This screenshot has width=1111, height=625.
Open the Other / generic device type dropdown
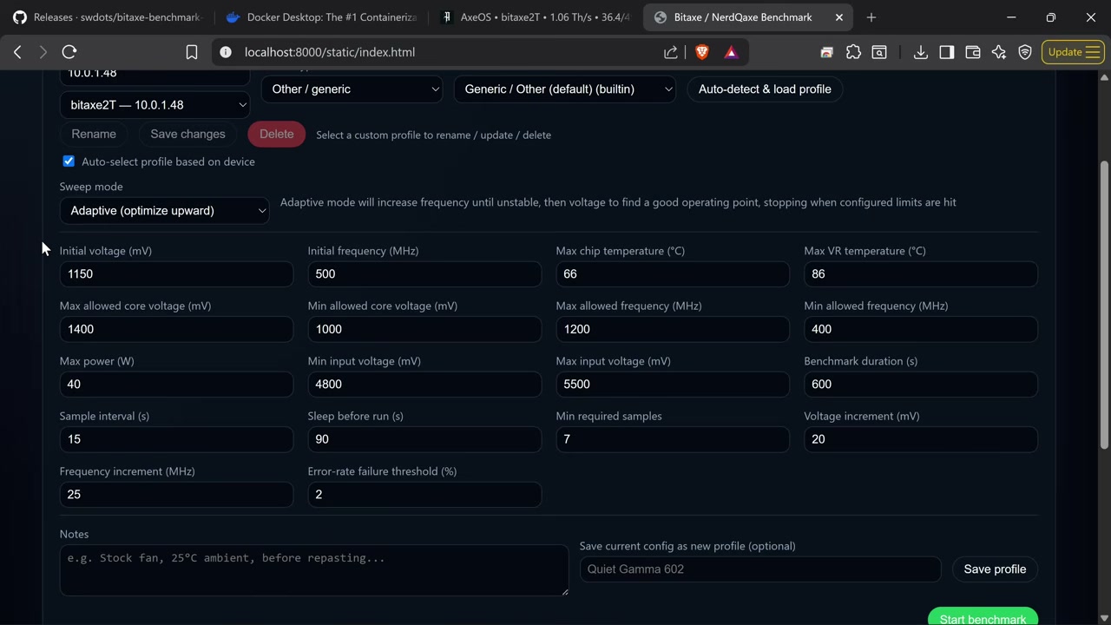[352, 89]
